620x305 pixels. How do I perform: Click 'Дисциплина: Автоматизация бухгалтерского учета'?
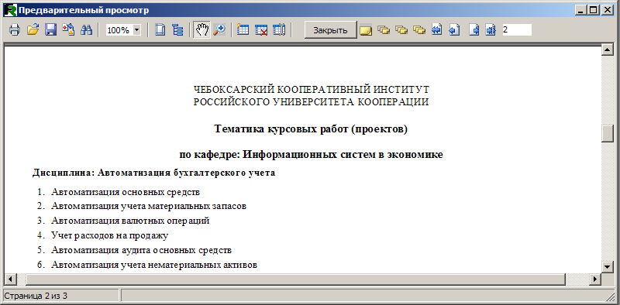click(153, 173)
